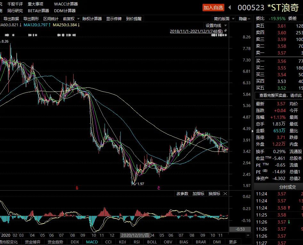Expand 更多 to see more indicator tabs
303x245 pixels.
[233, 242]
